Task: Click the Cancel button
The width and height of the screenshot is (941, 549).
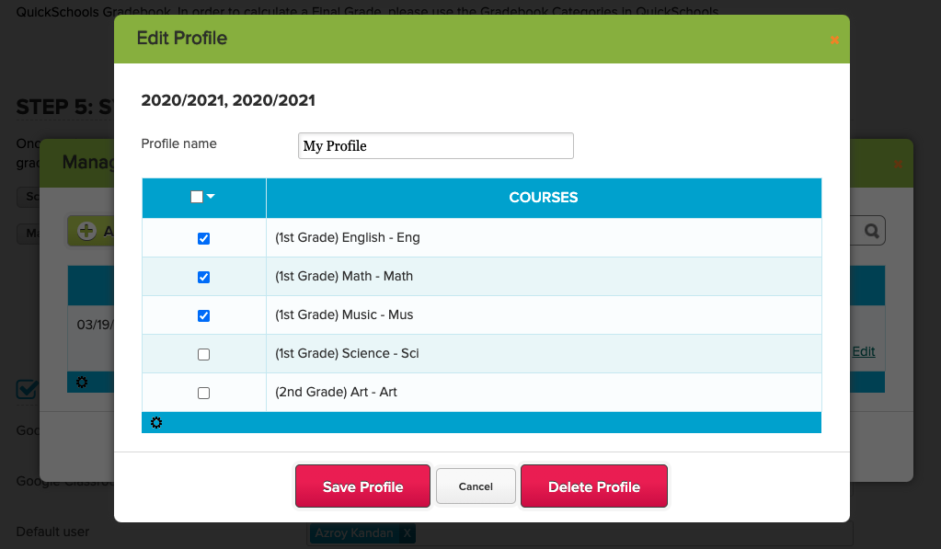Action: click(476, 486)
